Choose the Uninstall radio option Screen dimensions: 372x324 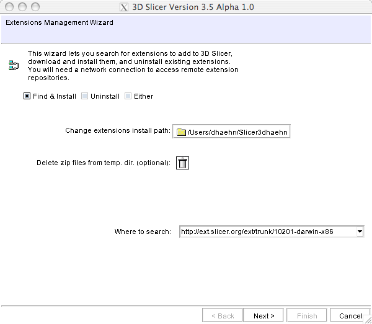tap(85, 96)
